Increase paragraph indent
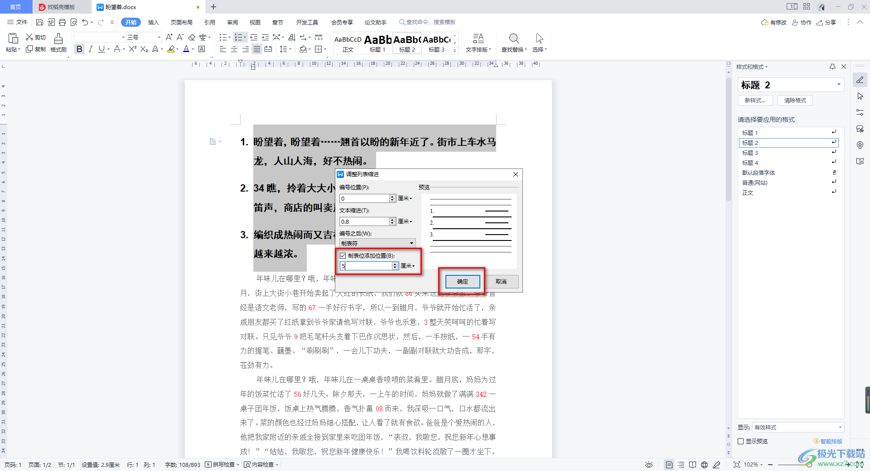 pos(266,37)
